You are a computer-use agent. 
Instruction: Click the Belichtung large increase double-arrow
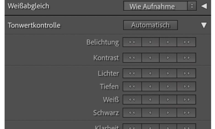tap(187, 42)
